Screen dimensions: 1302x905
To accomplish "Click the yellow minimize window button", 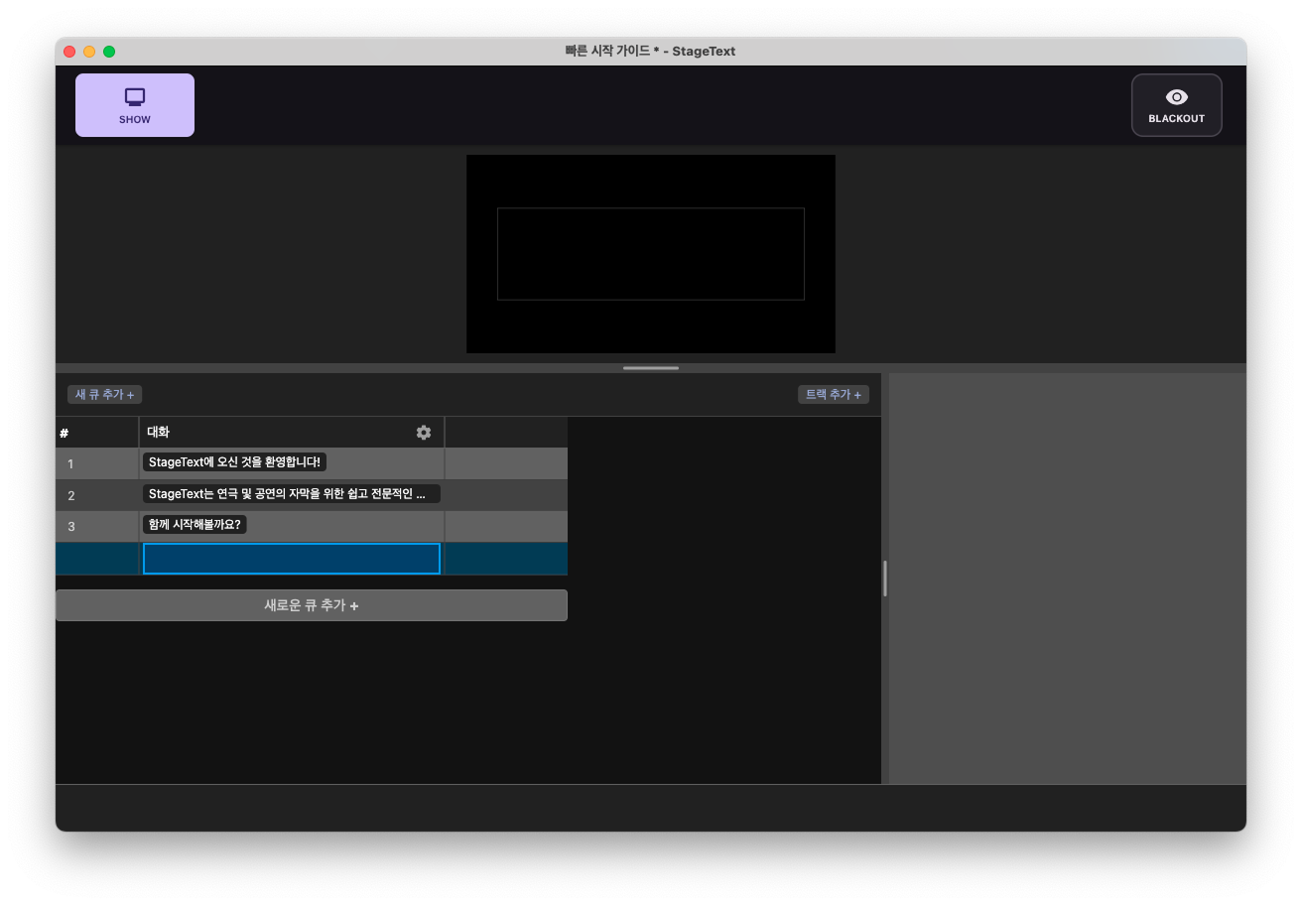I will coord(89,52).
